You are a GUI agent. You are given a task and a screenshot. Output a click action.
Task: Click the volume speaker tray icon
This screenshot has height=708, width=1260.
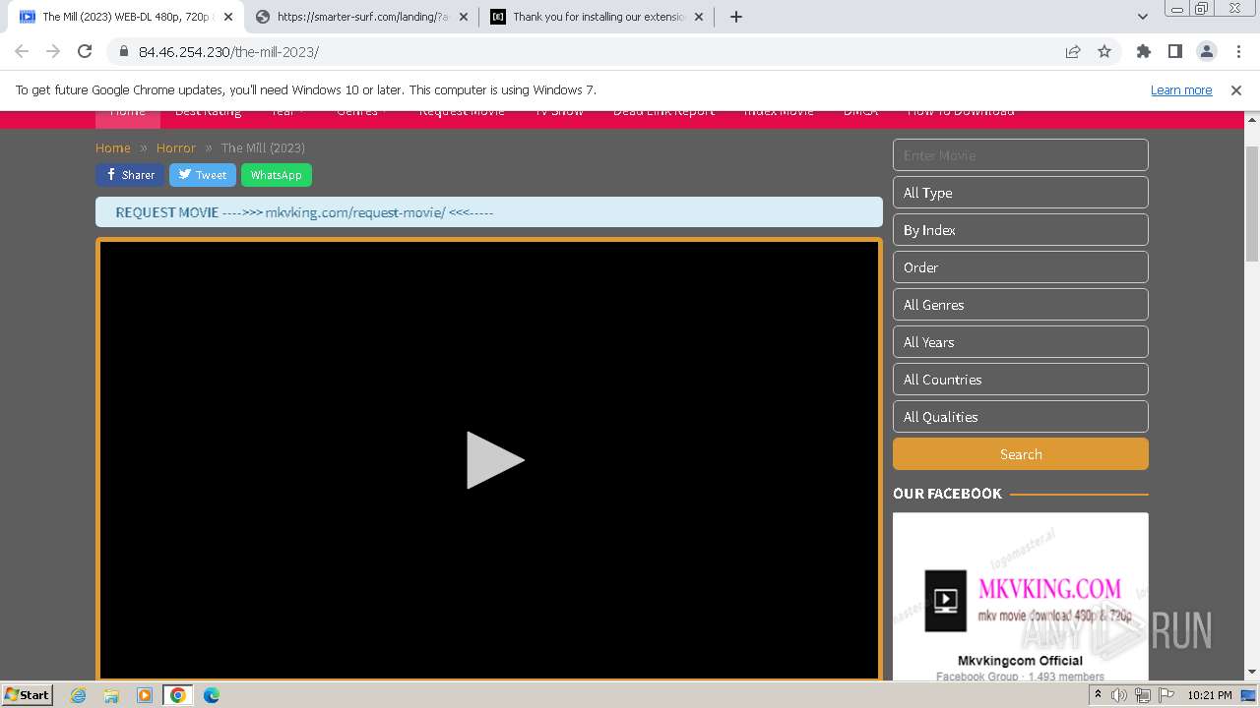click(1118, 695)
